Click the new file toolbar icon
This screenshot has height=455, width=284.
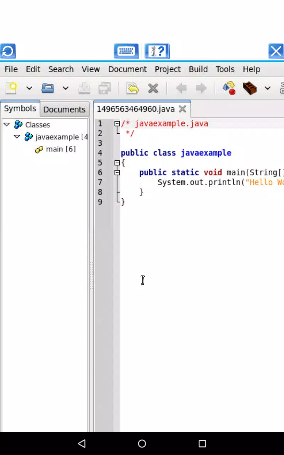(11, 88)
